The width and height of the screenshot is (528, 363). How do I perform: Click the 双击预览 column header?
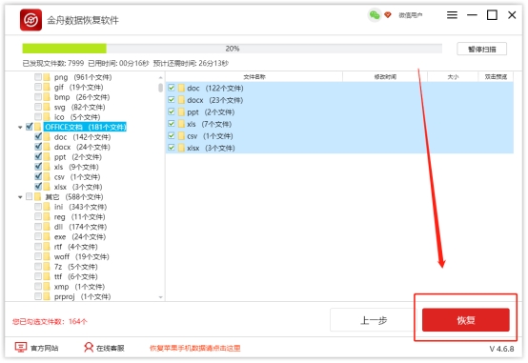click(x=496, y=77)
